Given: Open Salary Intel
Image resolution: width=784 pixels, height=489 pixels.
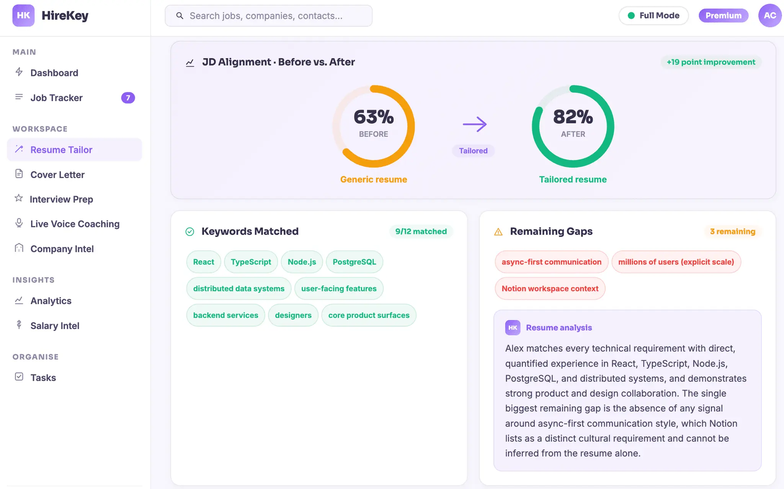Looking at the screenshot, I should pyautogui.click(x=74, y=326).
